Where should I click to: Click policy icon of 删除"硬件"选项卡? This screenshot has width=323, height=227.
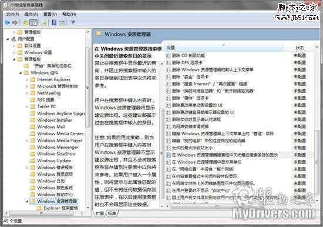point(169,98)
